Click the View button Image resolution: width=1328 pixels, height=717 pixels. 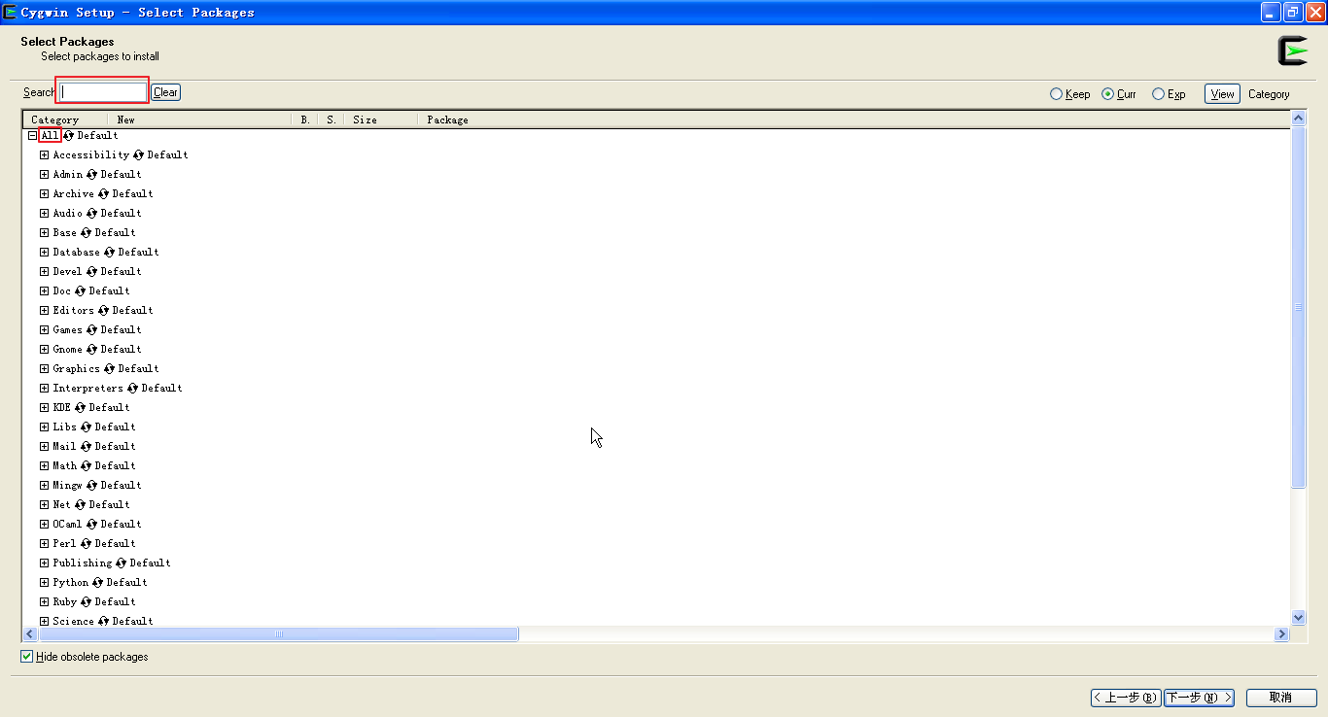pyautogui.click(x=1222, y=94)
